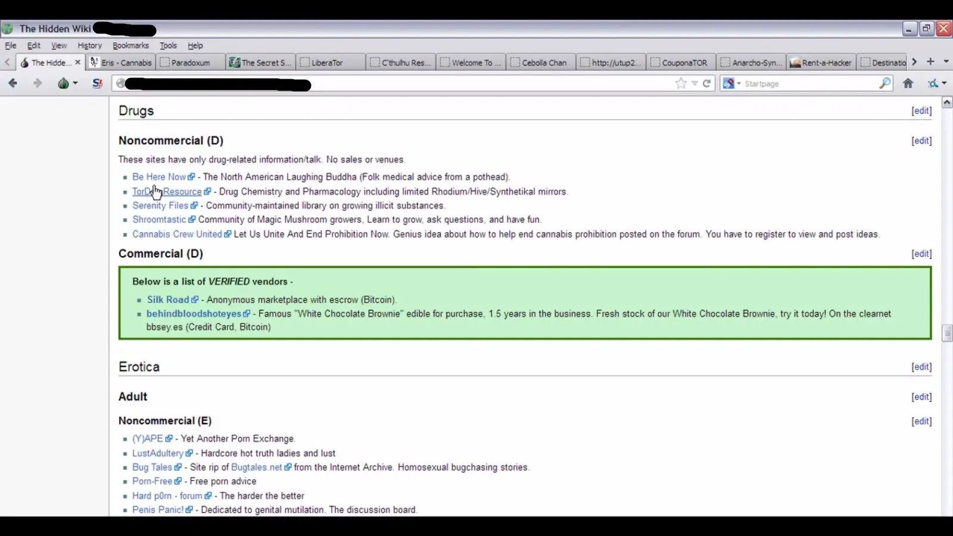Click the vertical scrollbar thumb
The width and height of the screenshot is (953, 536).
pyautogui.click(x=946, y=333)
